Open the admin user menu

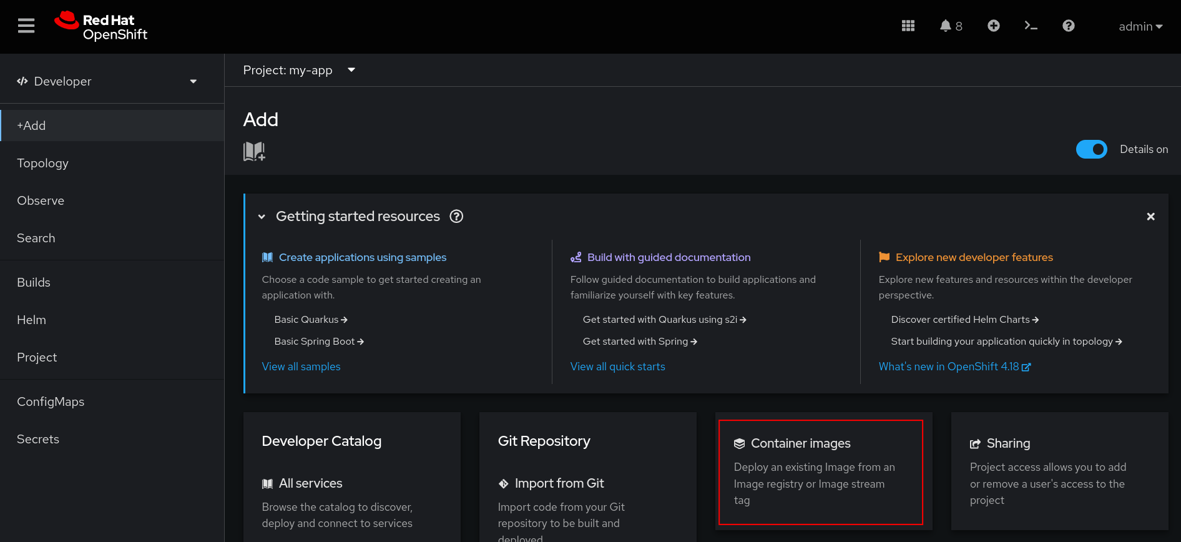coord(1140,26)
